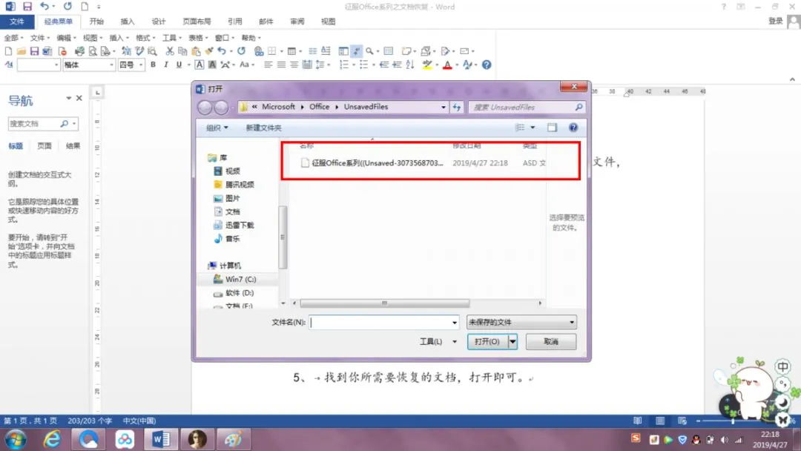Switch to the 插入 ribbon tab

tap(128, 22)
